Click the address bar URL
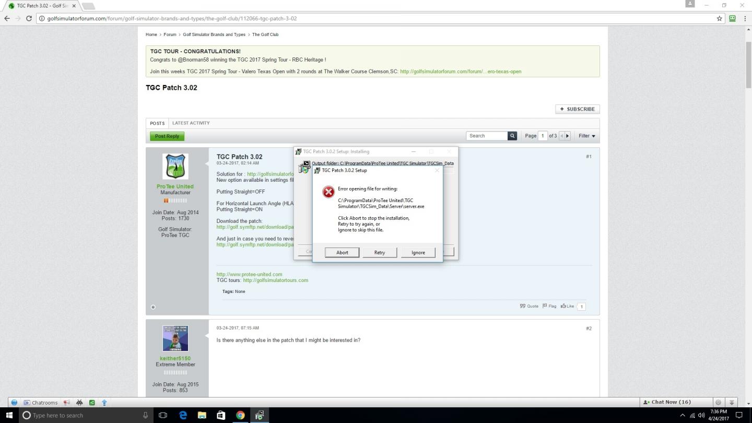 pos(172,18)
